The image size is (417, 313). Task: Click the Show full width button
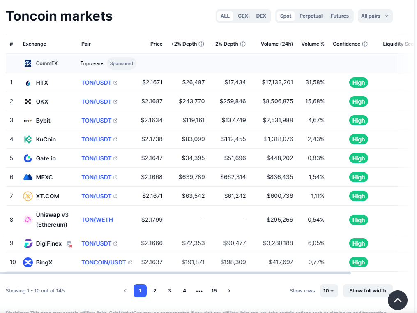tap(367, 291)
